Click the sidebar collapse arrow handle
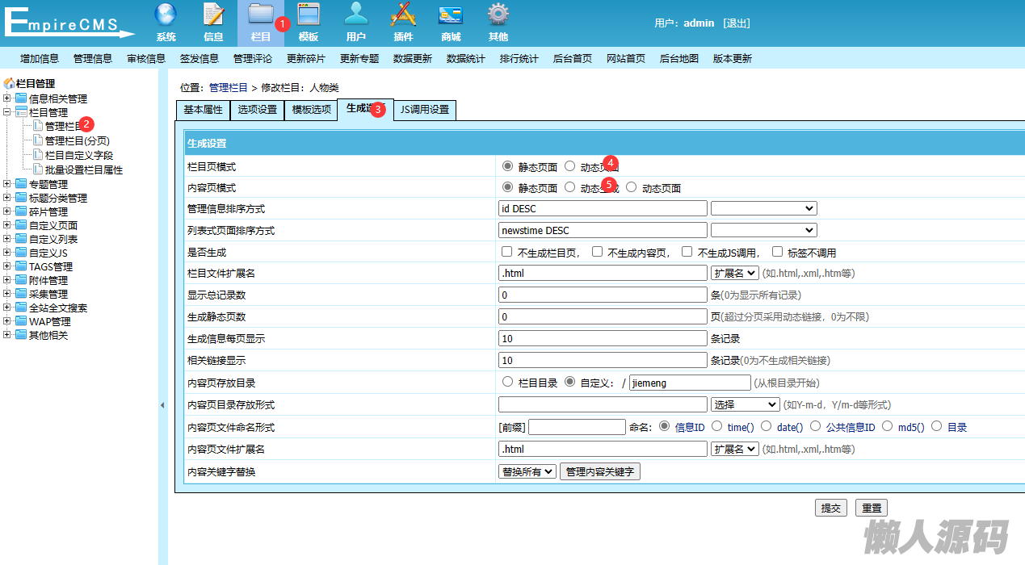 tap(162, 405)
